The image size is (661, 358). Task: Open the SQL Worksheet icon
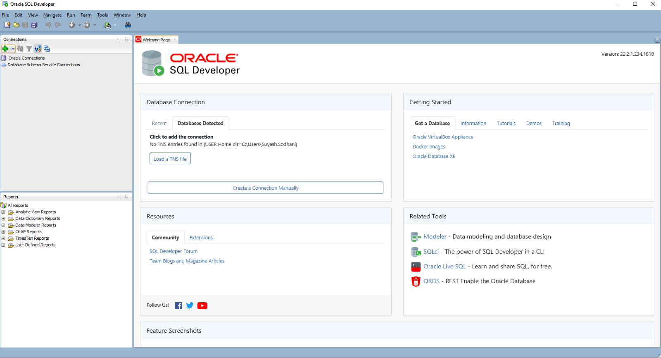tap(107, 25)
